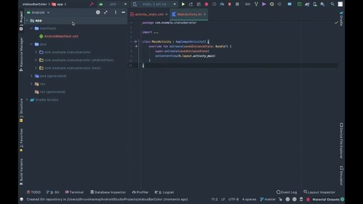This screenshot has width=363, height=204.
Task: Click the red Debug app icon
Action: coord(206,4)
